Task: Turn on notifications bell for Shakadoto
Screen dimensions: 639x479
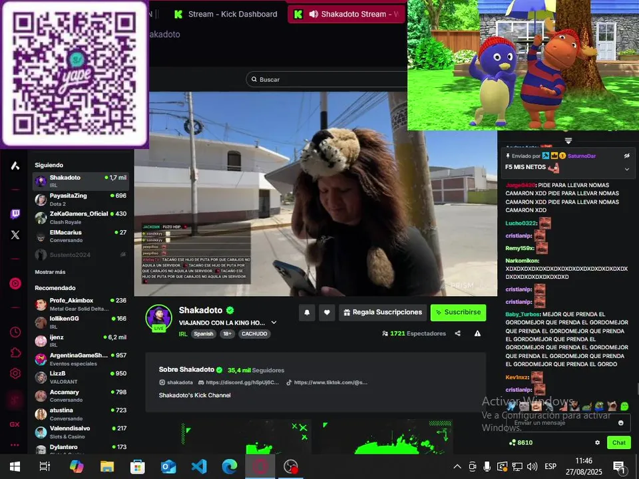Action: click(x=307, y=313)
